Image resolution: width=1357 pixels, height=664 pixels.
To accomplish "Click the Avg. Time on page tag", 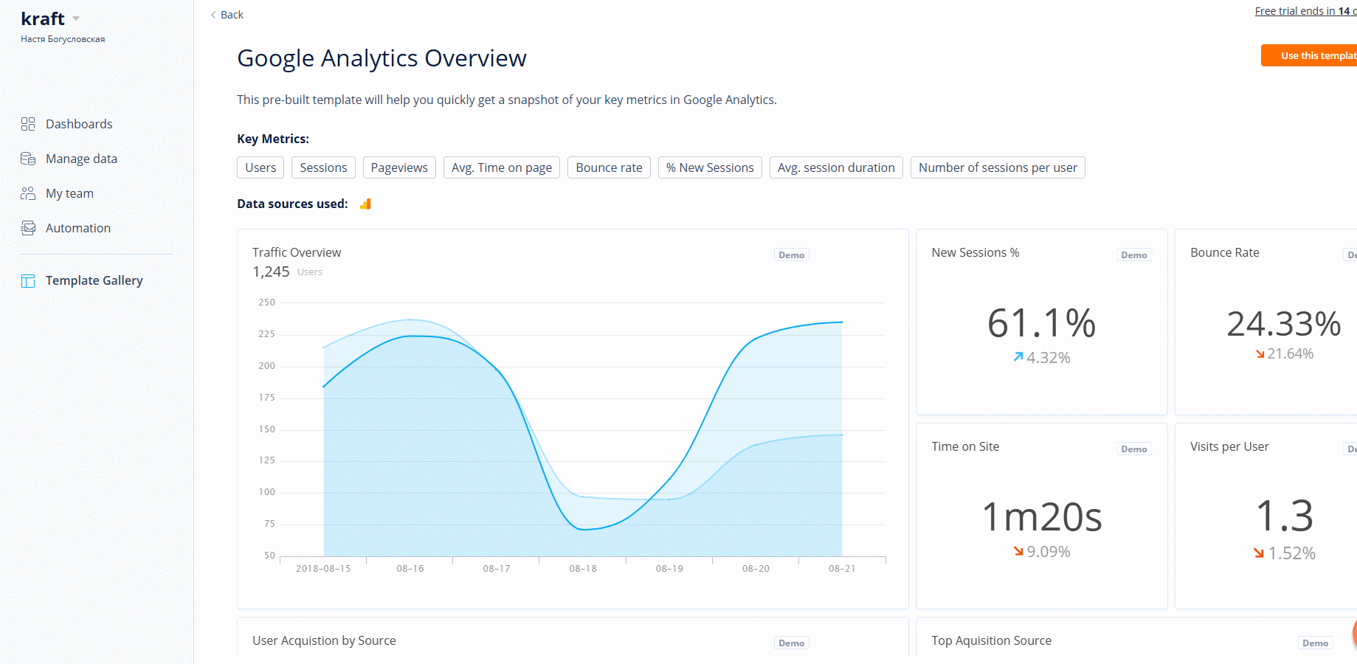I will click(x=502, y=167).
